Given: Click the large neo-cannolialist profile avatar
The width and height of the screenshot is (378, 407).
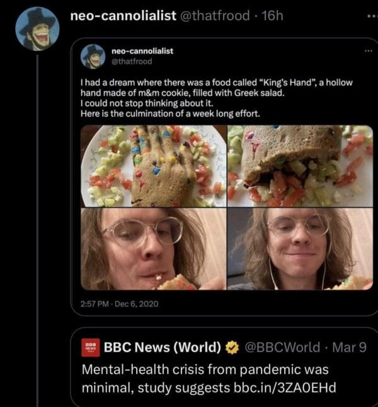Looking at the screenshot, I should click(x=37, y=28).
